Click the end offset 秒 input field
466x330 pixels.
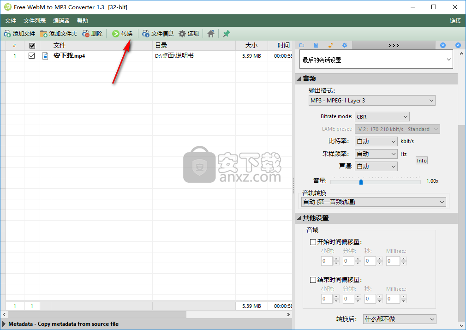(x=370, y=299)
